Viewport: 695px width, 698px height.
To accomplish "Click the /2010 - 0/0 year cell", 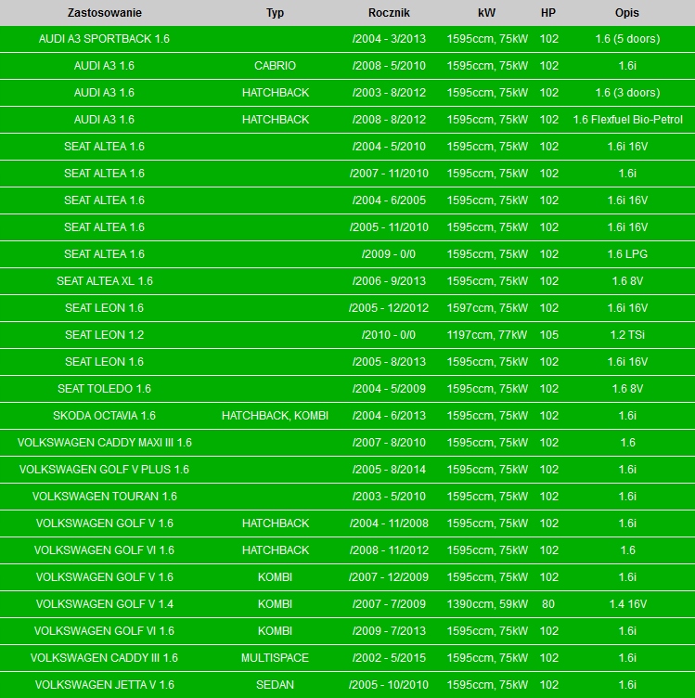I will coord(389,335).
